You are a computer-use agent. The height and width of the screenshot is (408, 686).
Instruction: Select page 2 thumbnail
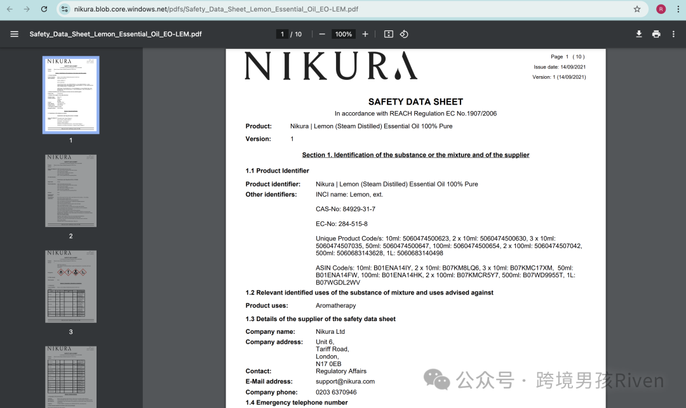71,190
